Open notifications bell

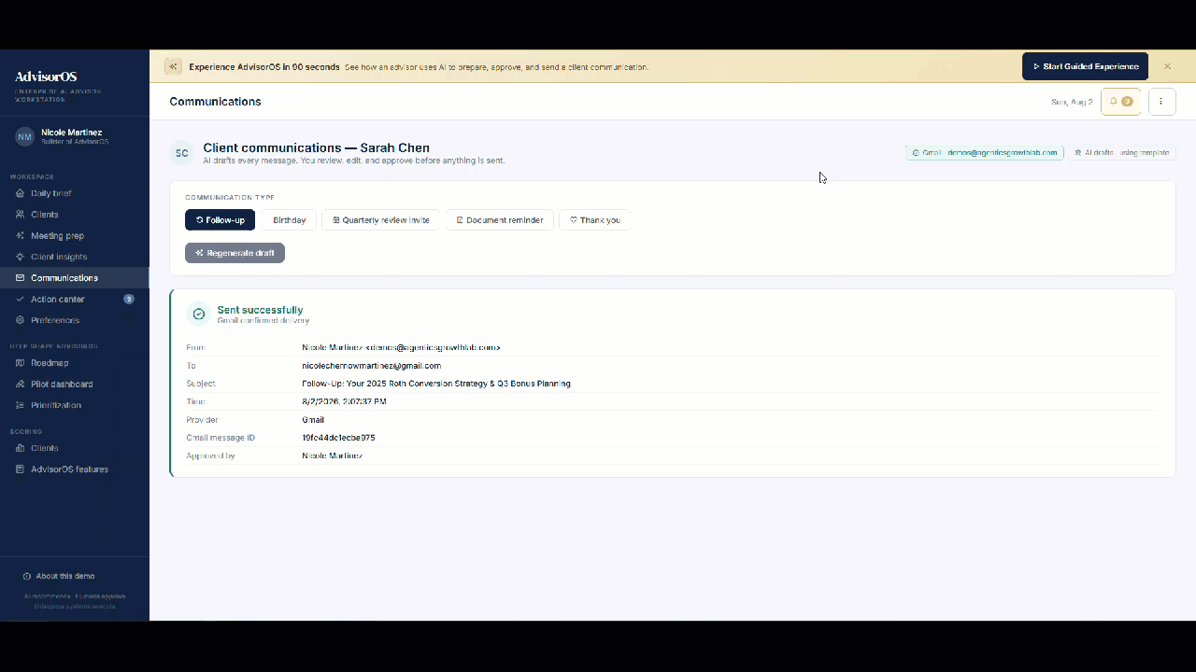pos(1121,102)
